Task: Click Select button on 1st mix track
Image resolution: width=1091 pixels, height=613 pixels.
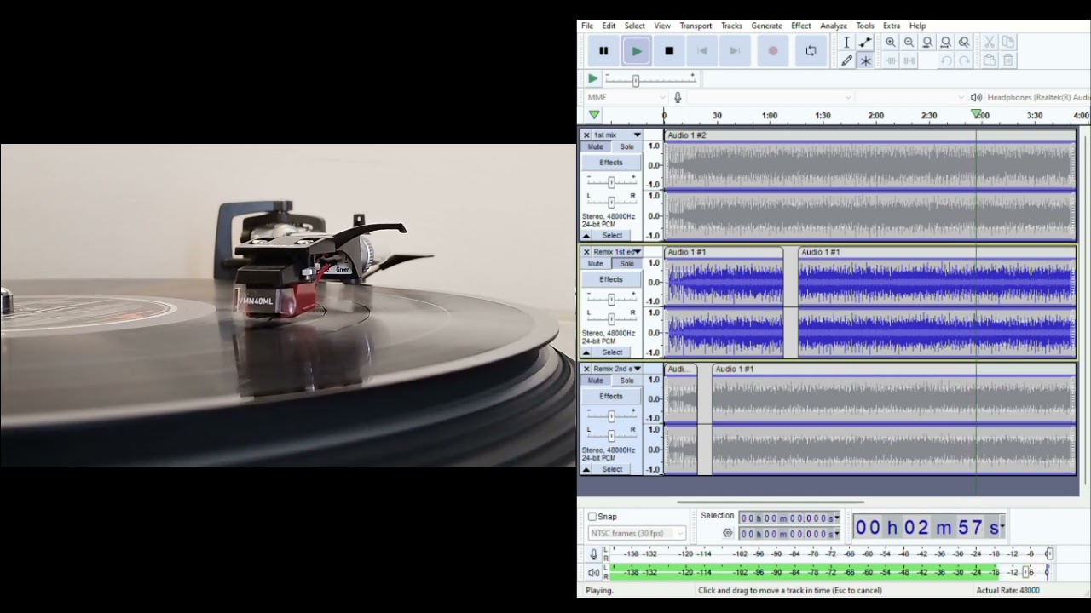Action: [x=612, y=235]
